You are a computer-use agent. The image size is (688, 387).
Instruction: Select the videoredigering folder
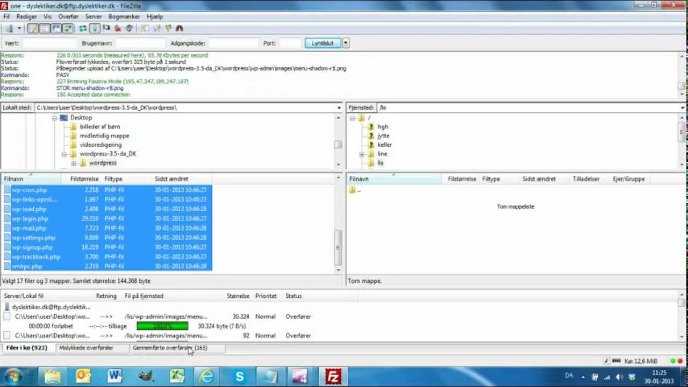101,145
